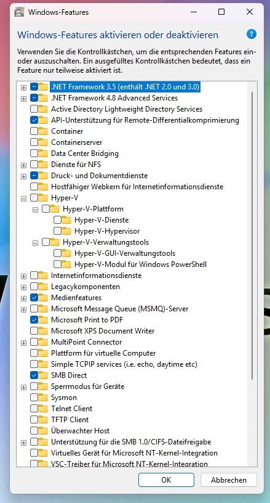Viewport: 270px width, 503px height.
Task: Toggle the .NET Framework 3.5 checkbox
Action: point(34,87)
